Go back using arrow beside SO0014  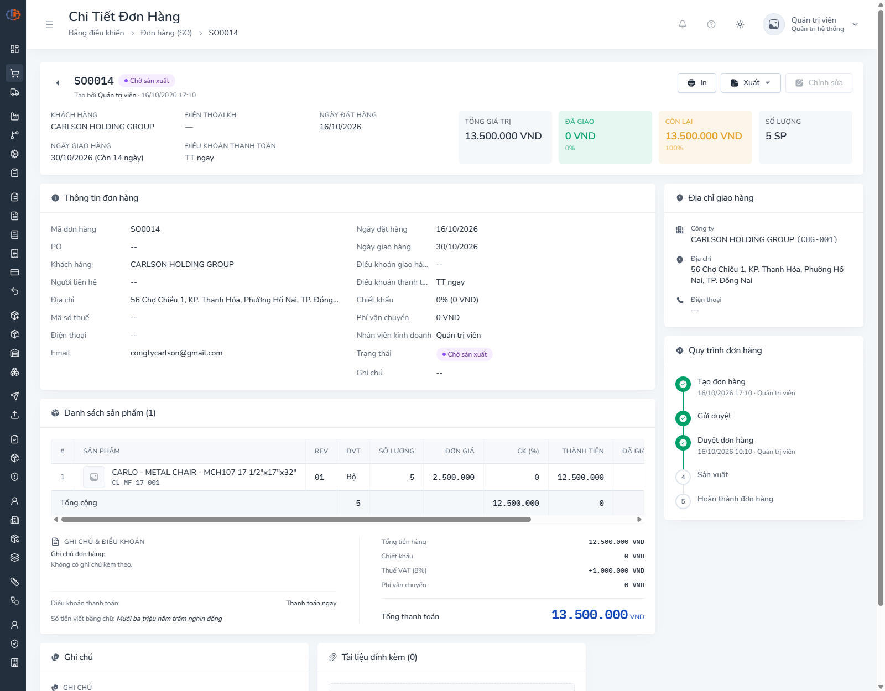pyautogui.click(x=58, y=83)
